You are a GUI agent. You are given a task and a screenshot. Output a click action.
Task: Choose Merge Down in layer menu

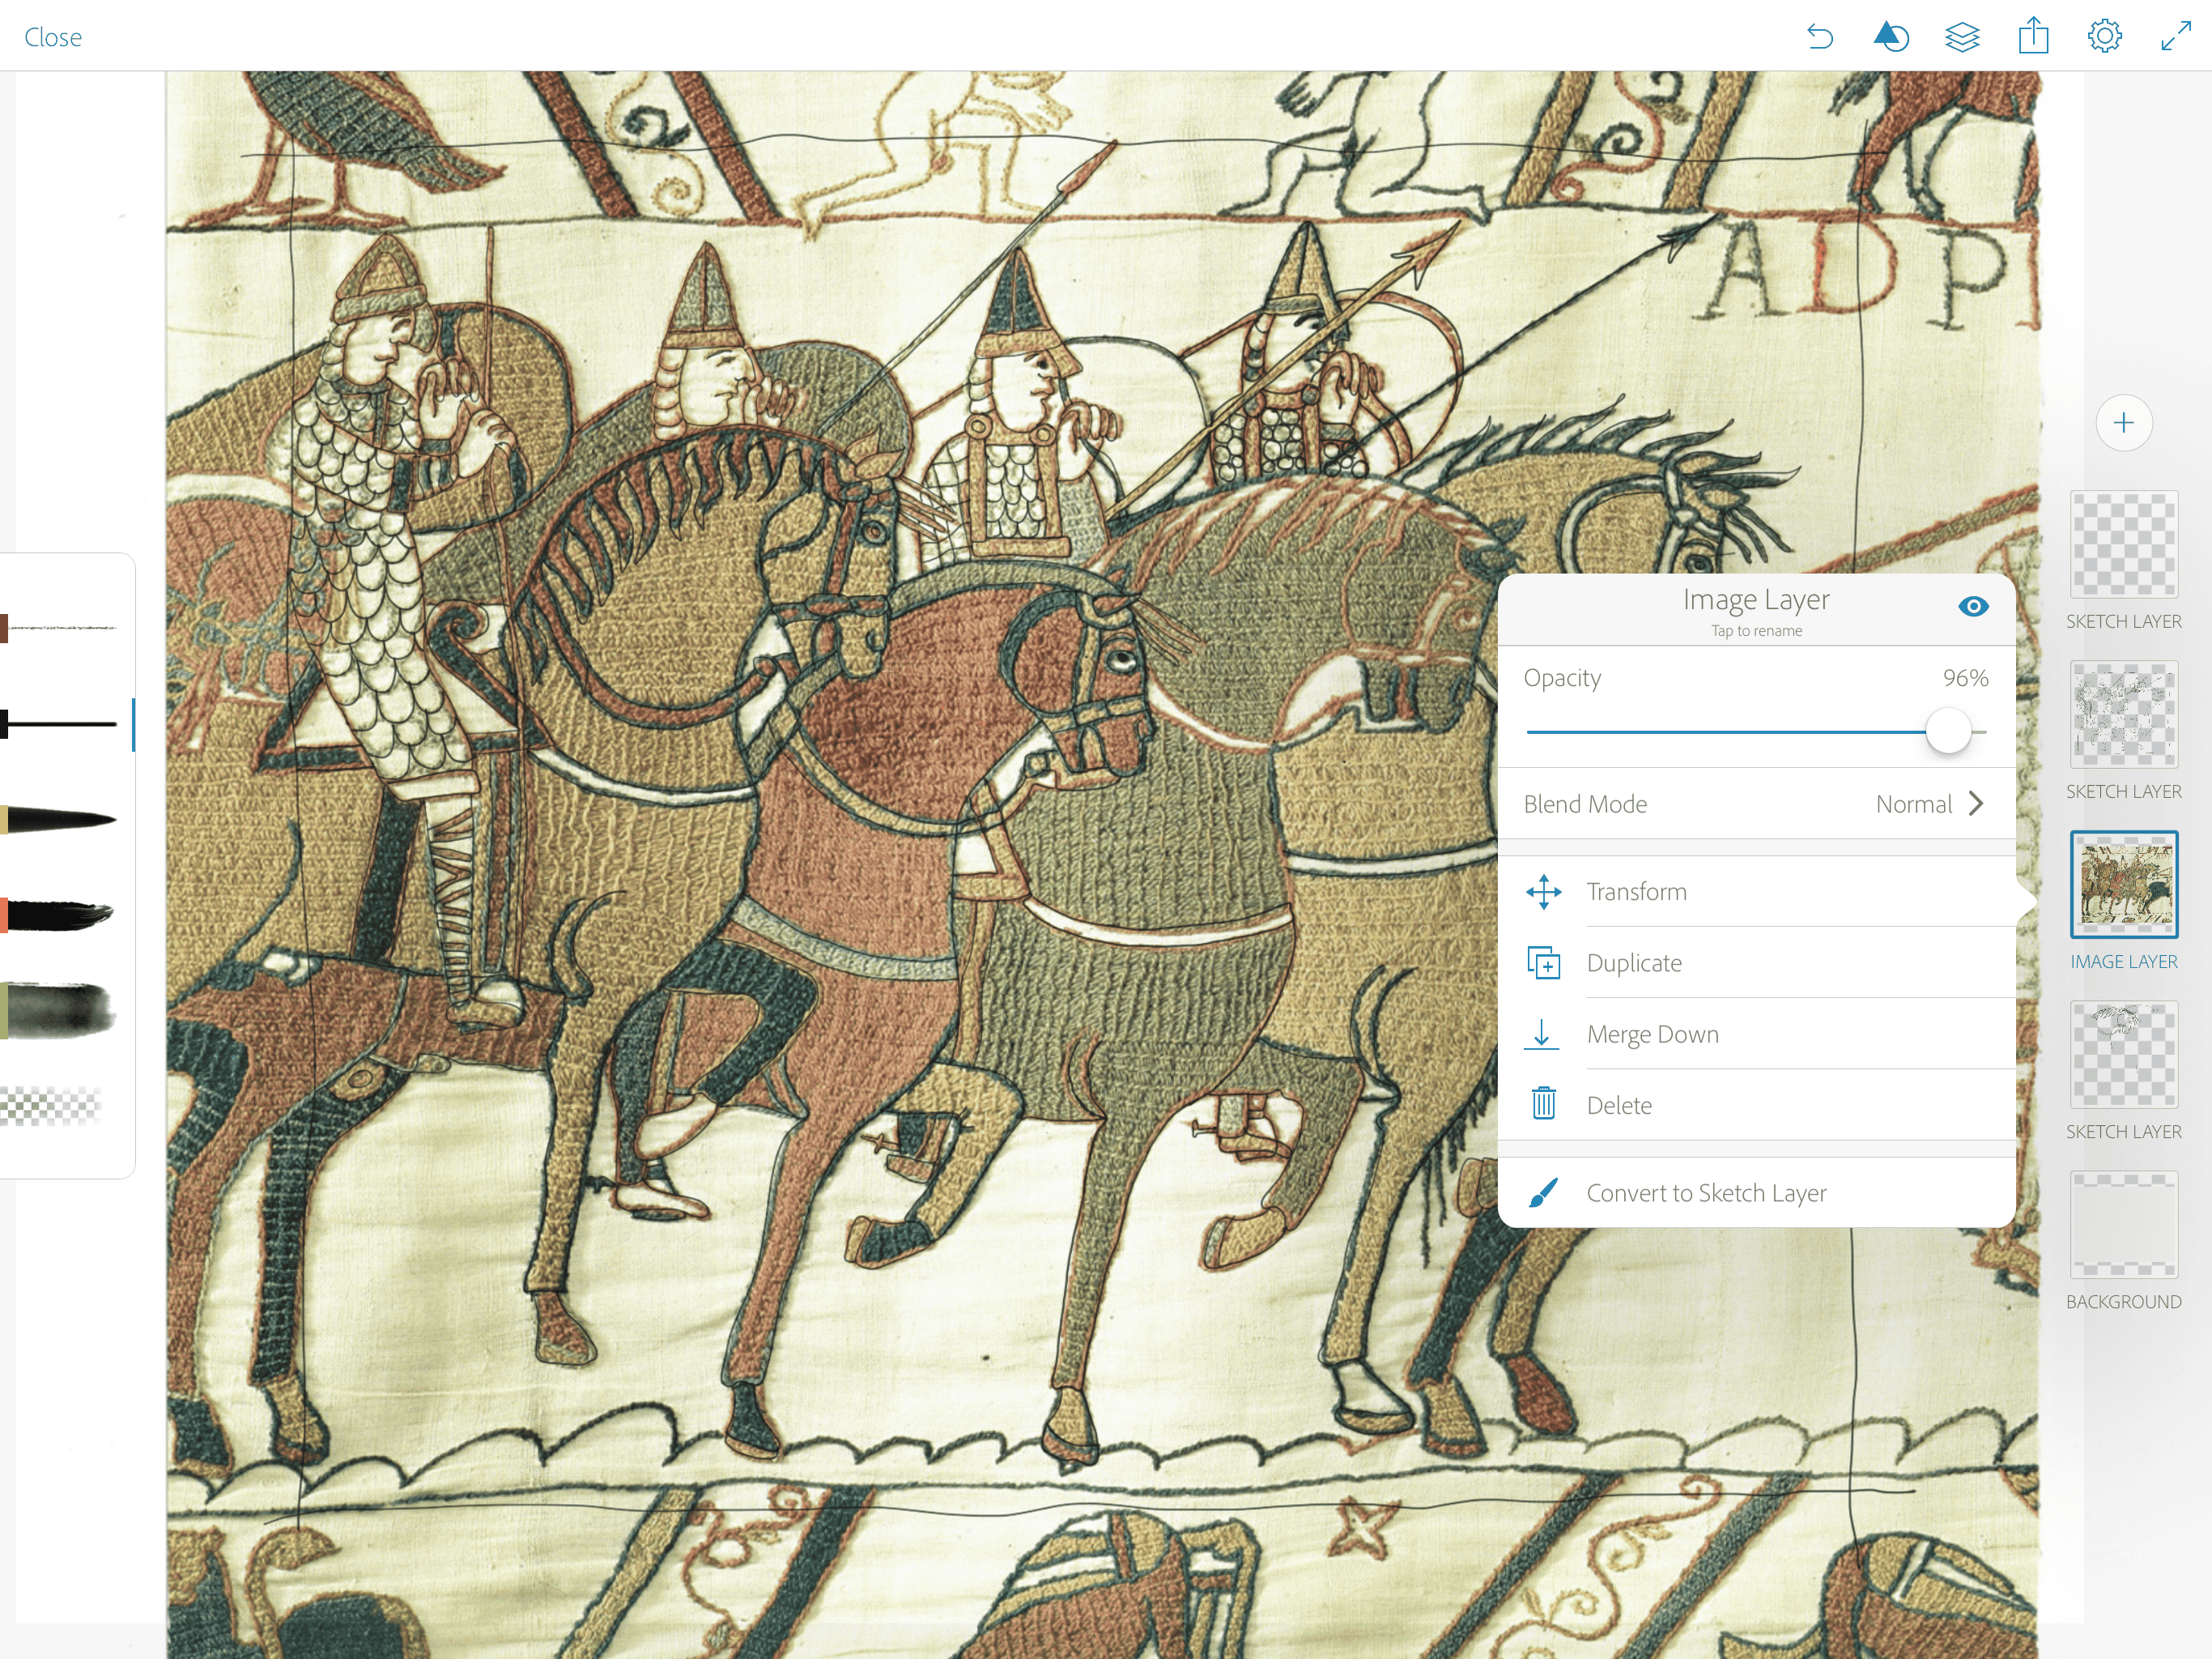pyautogui.click(x=1756, y=1034)
